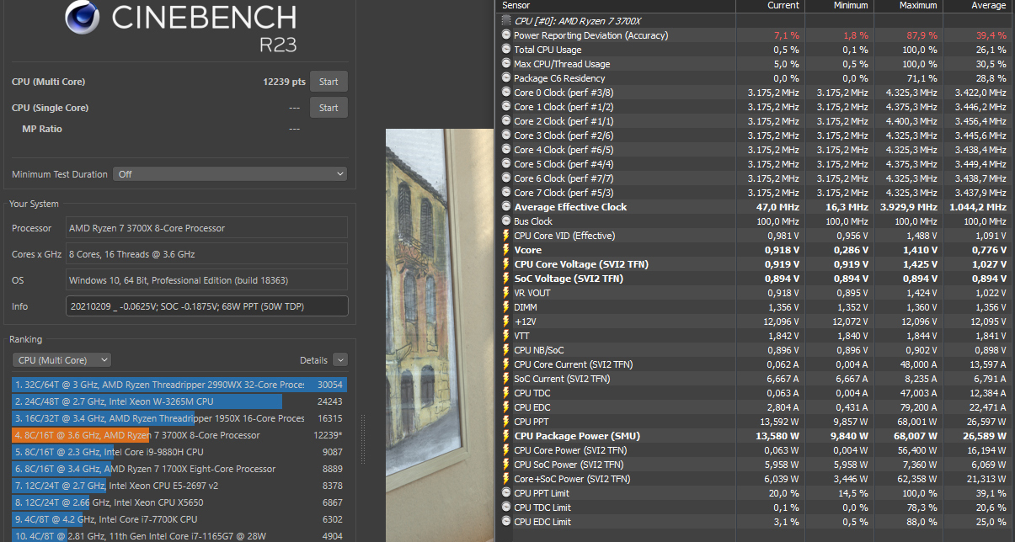Click the CPU EDC sensor row

point(754,407)
